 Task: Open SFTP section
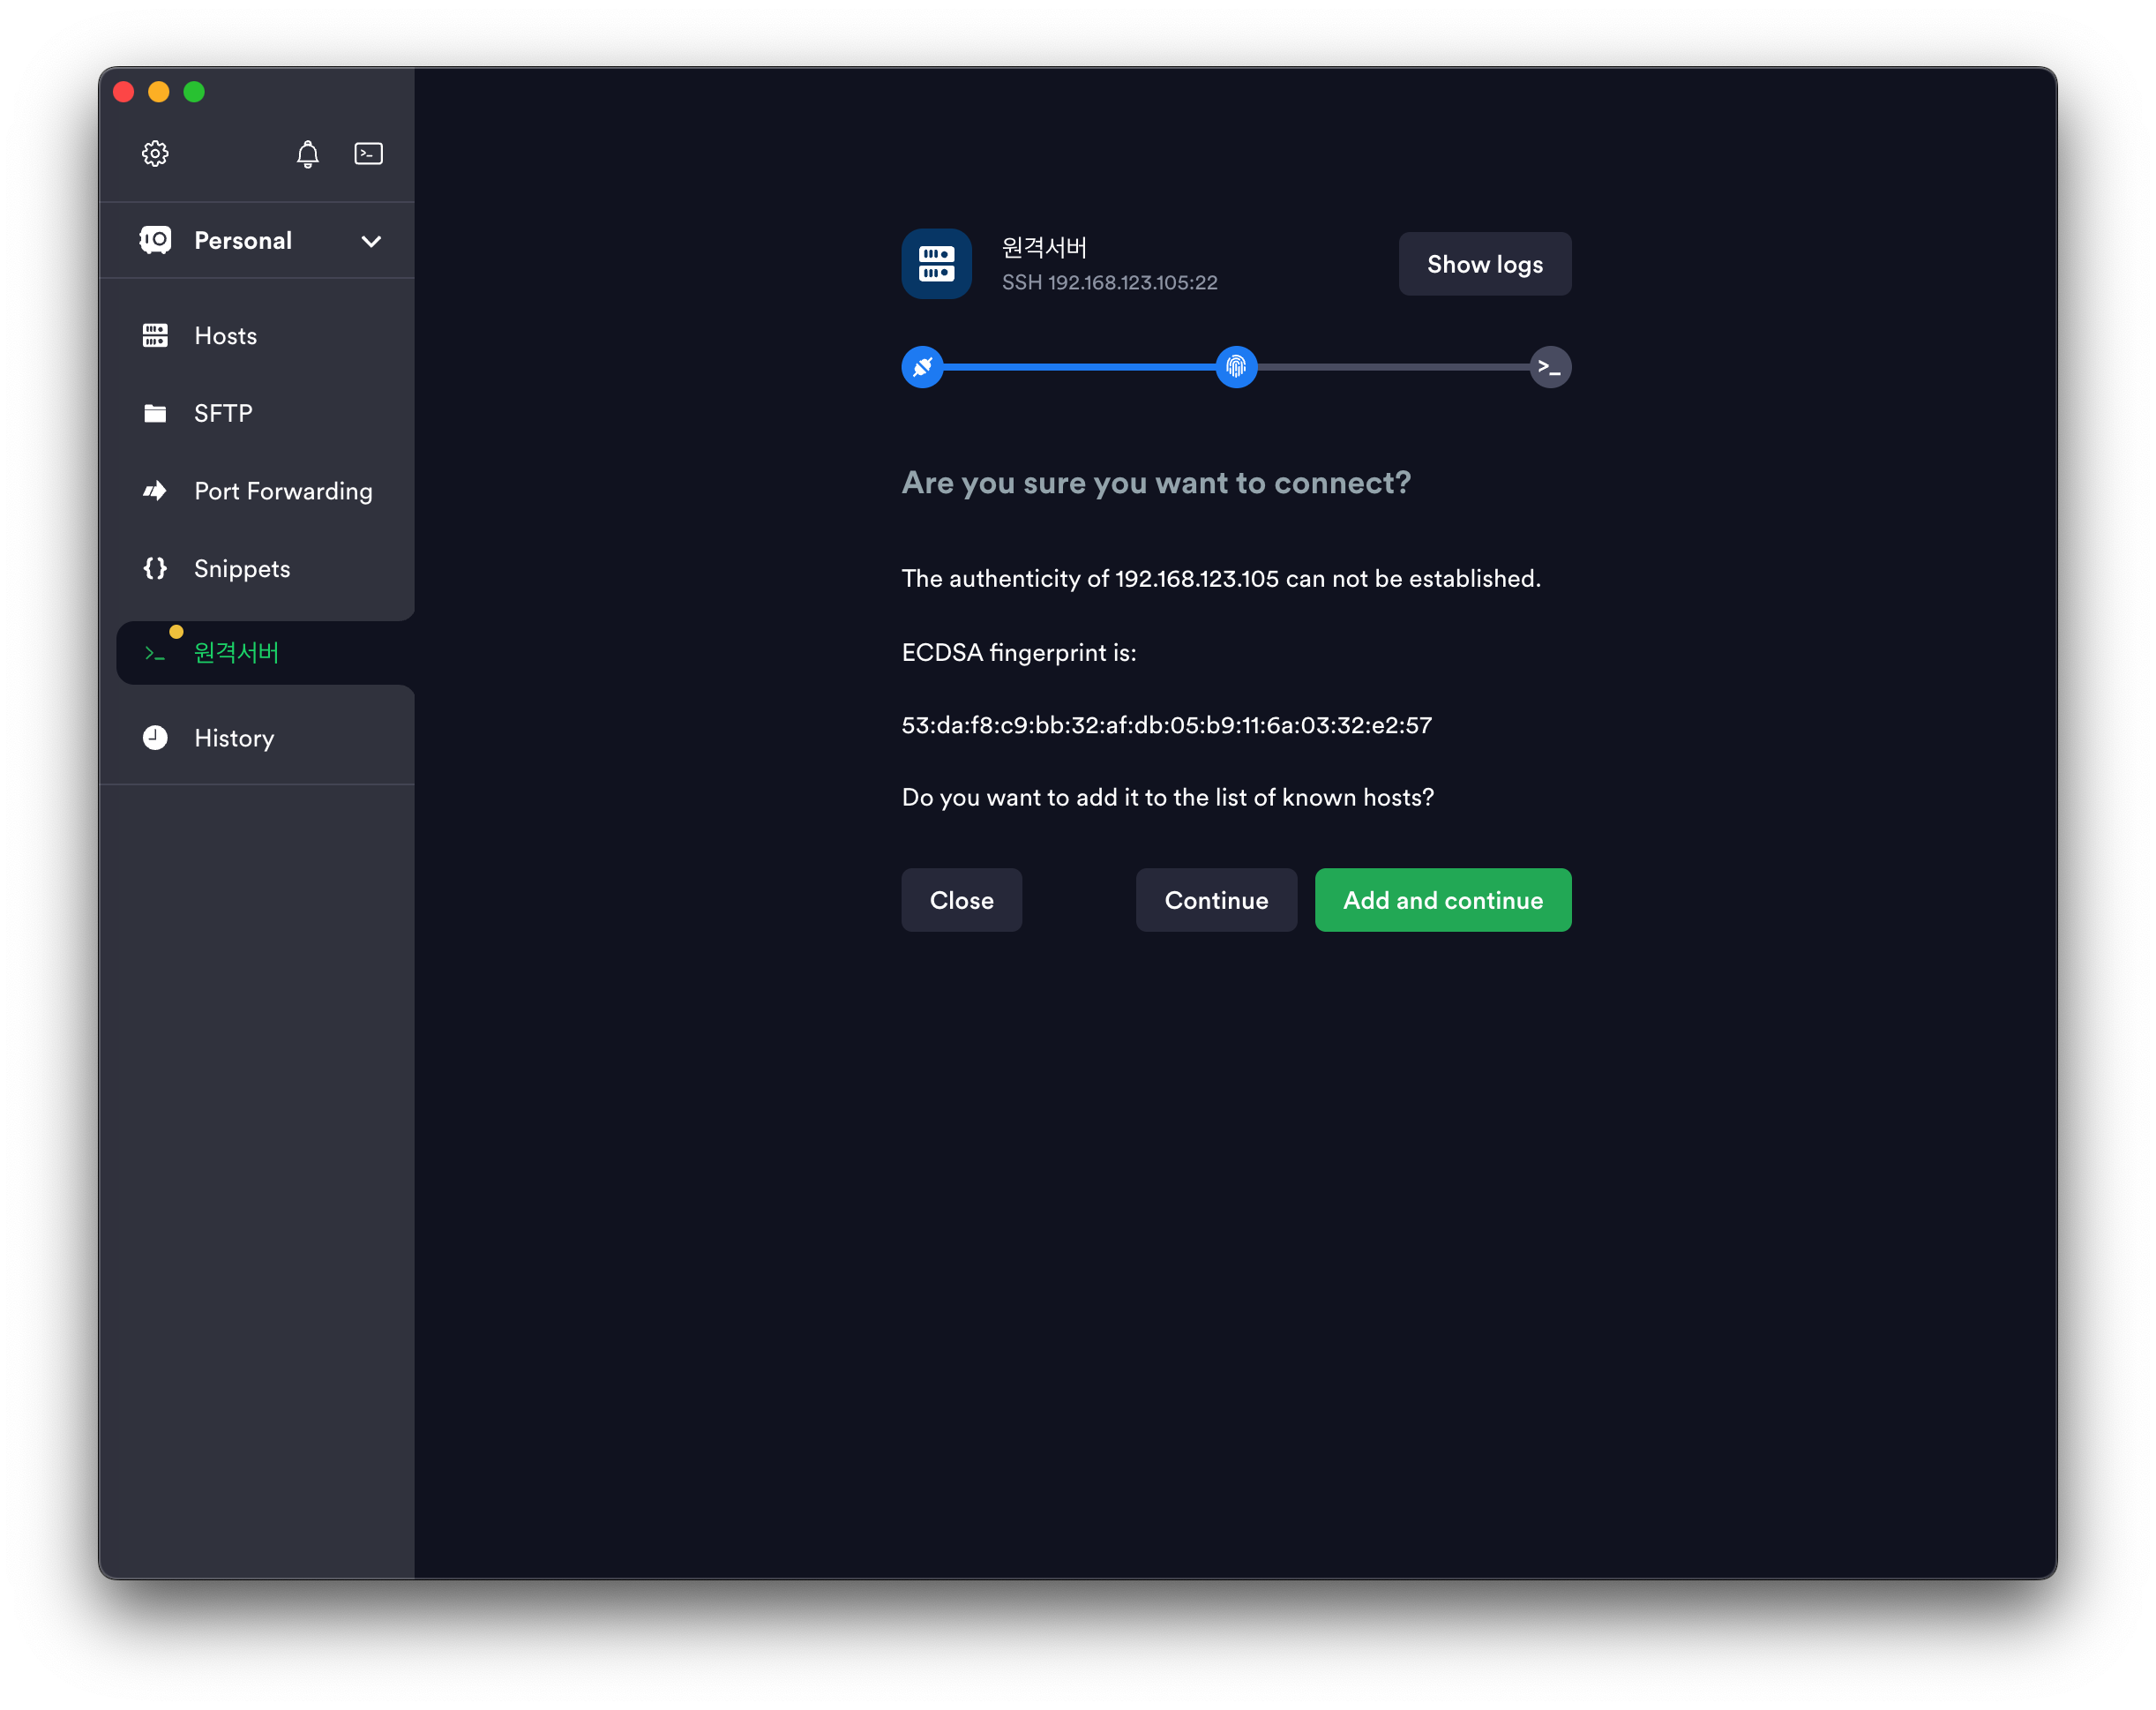point(222,413)
